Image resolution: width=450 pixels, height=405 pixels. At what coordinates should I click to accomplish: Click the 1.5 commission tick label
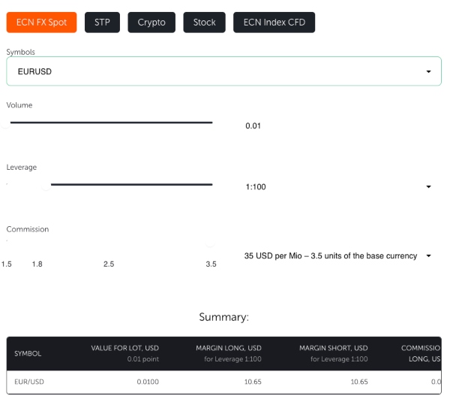pyautogui.click(x=6, y=264)
